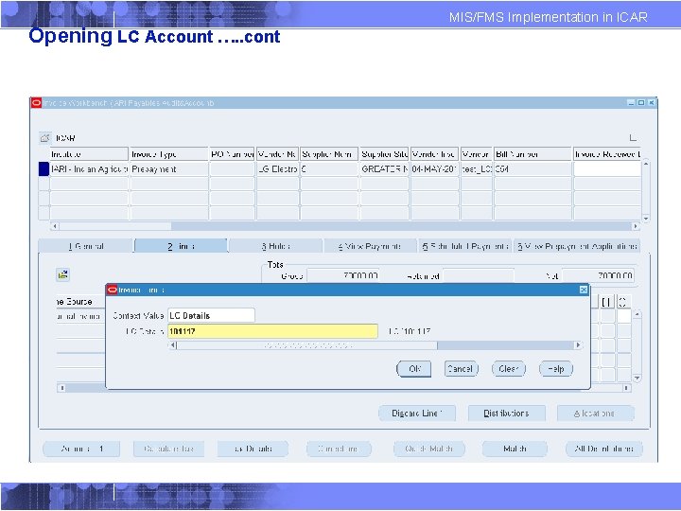Select the IARI - Indian Agricultural institute cell
The height and width of the screenshot is (511, 681).
[x=89, y=169]
